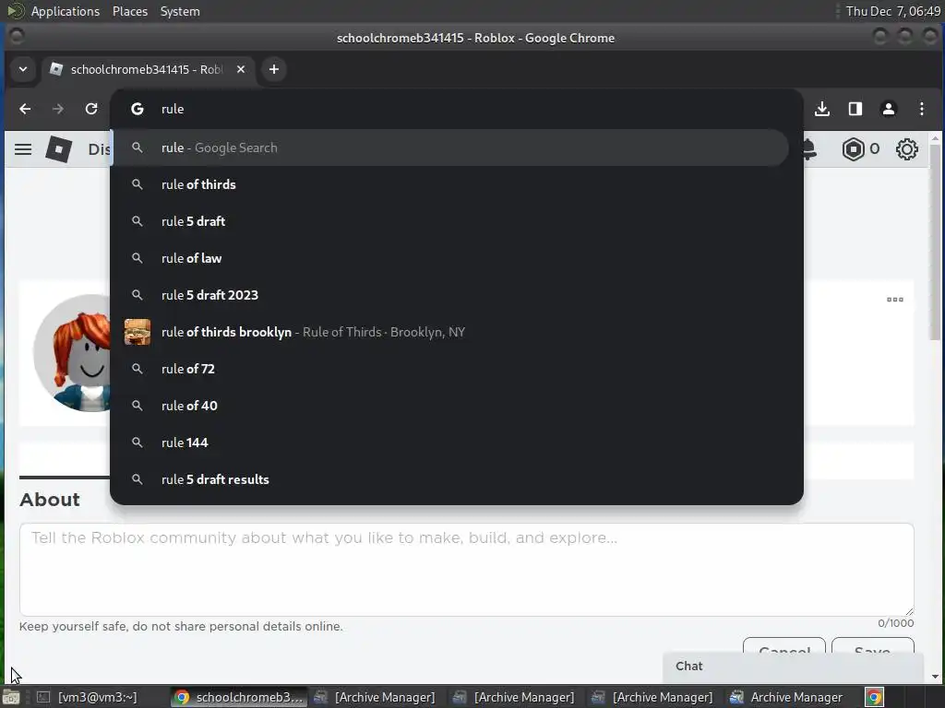This screenshot has height=708, width=945.
Task: Reload the page with the refresh icon
Action: [91, 109]
